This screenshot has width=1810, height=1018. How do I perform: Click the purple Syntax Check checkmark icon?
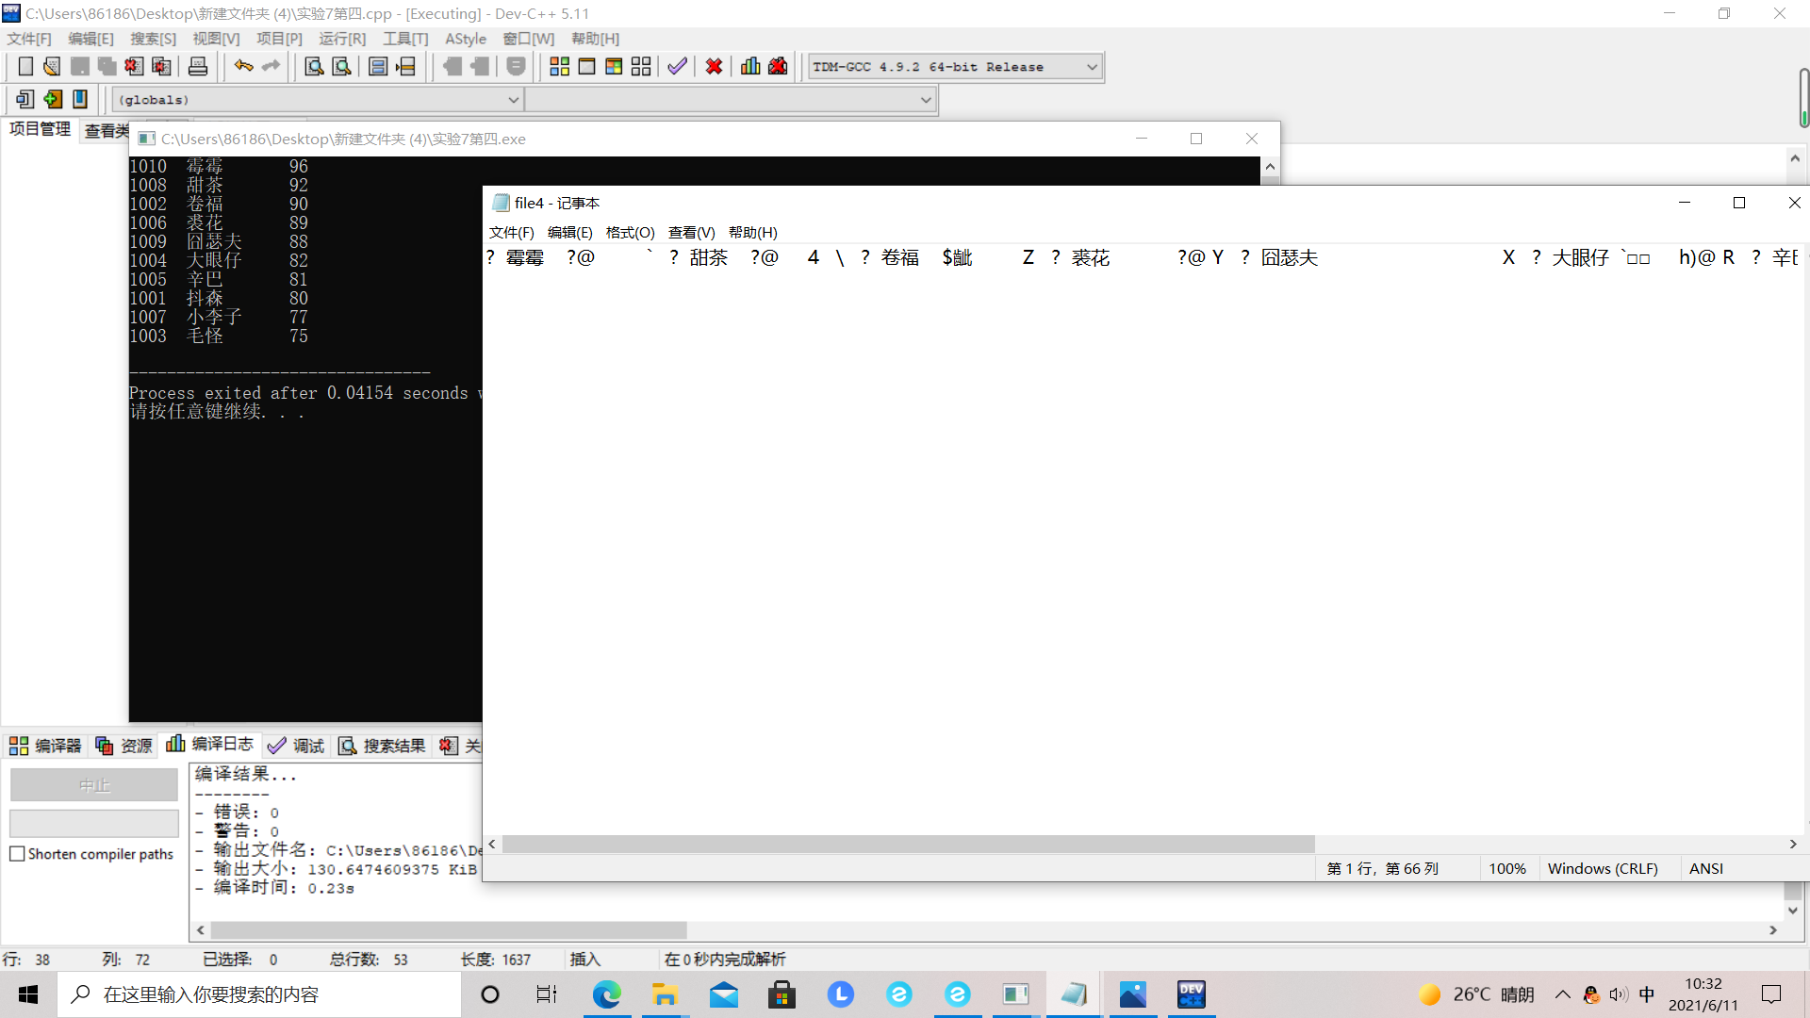click(x=677, y=66)
